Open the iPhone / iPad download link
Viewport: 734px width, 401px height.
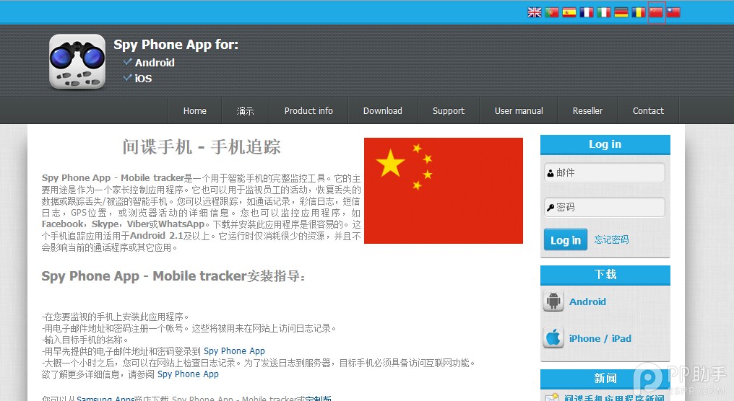[x=600, y=338]
